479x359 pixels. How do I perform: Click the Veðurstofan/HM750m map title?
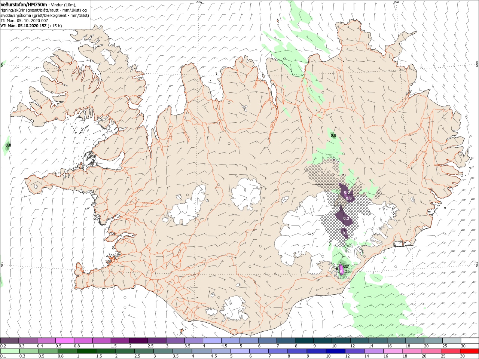point(24,4)
